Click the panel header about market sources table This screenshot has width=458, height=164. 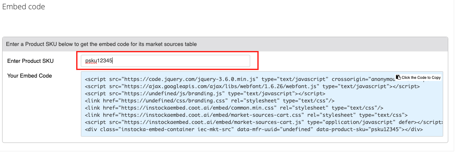click(x=225, y=44)
